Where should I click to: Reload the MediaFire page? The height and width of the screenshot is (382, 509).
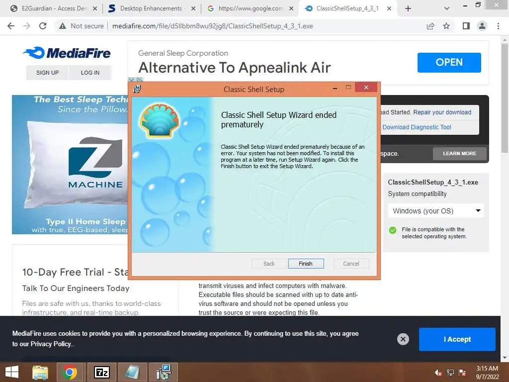[x=43, y=26]
